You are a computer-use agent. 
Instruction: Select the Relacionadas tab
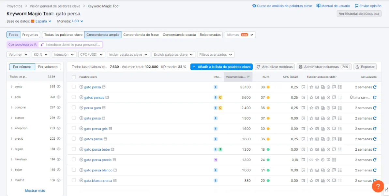click(x=210, y=35)
